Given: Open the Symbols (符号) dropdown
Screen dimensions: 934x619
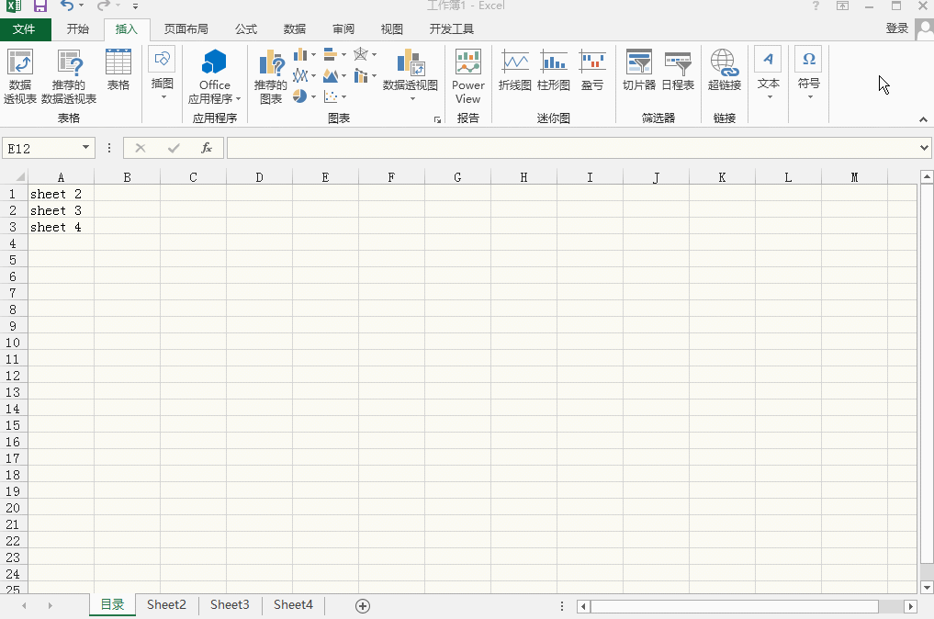Looking at the screenshot, I should [x=808, y=73].
